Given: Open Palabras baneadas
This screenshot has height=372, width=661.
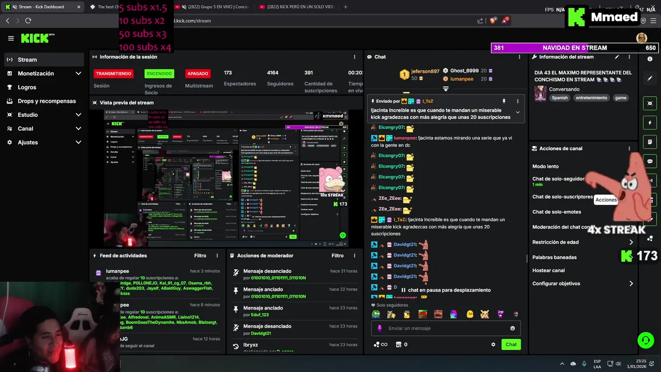Looking at the screenshot, I should (555, 257).
